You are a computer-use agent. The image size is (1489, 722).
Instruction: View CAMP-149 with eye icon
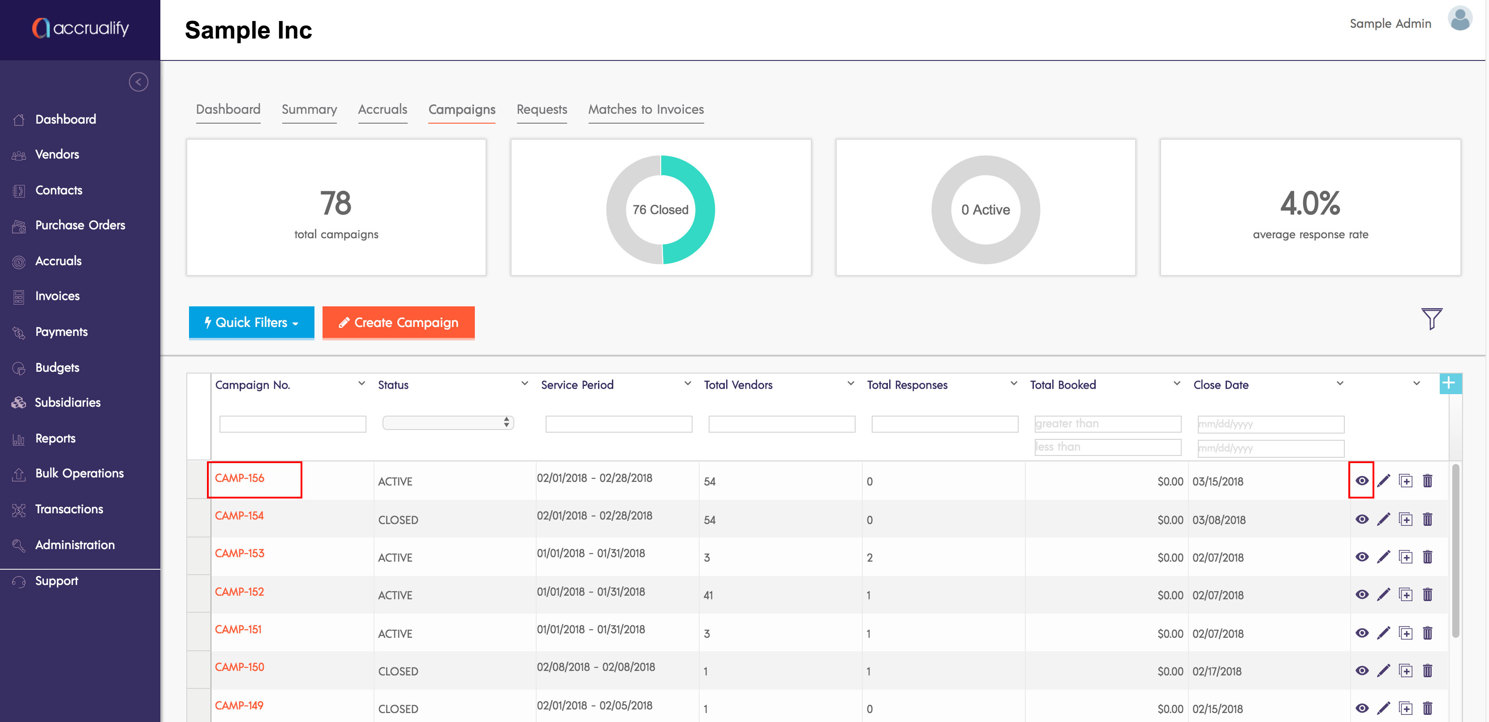pos(1361,708)
